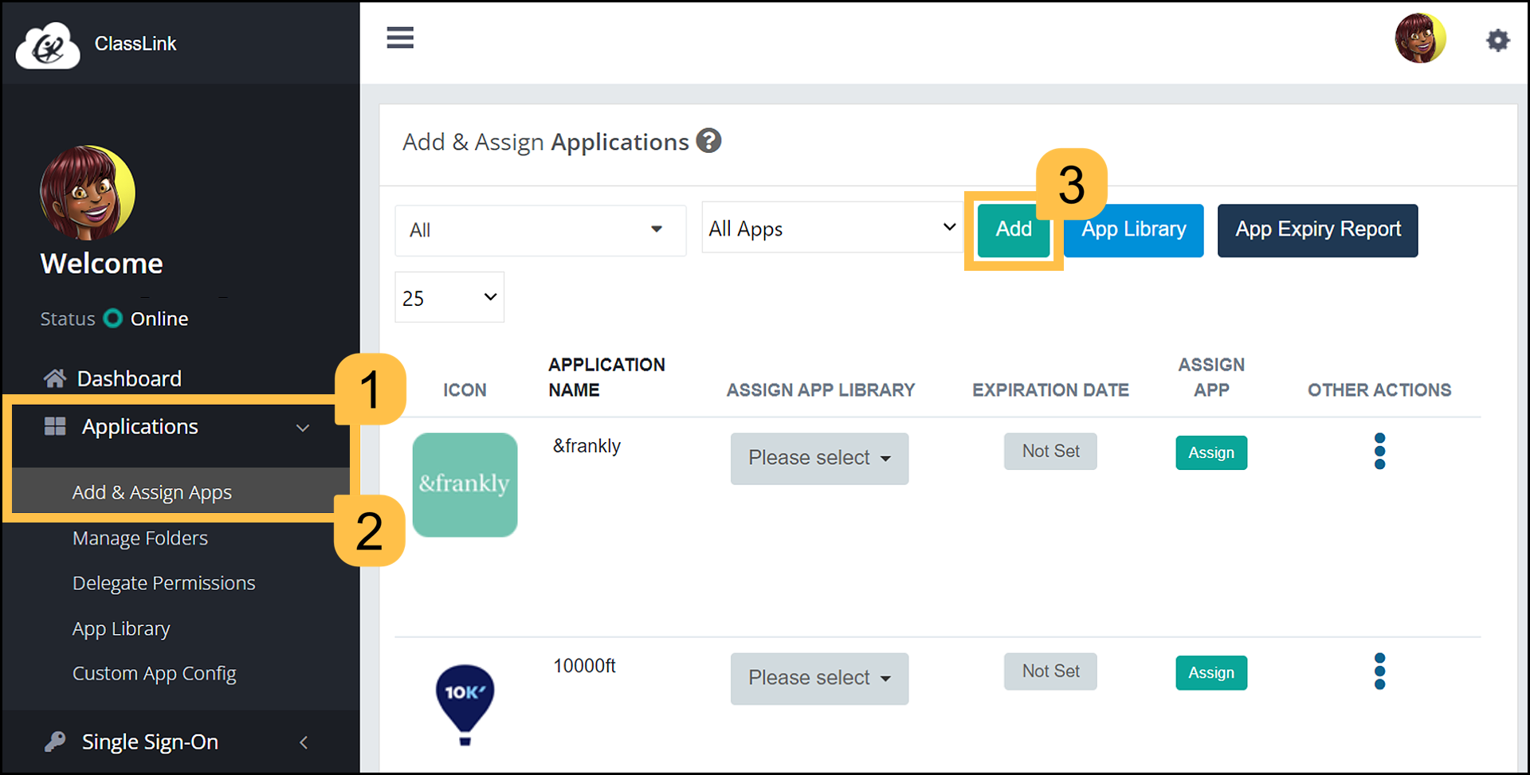Open three-dot actions menu for 10000ft
This screenshot has width=1530, height=775.
pyautogui.click(x=1379, y=671)
